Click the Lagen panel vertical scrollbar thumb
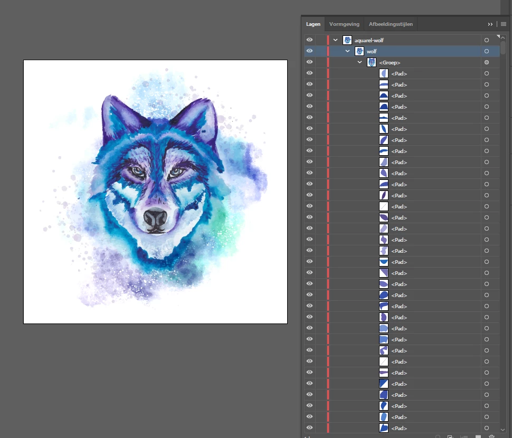Screen dimensions: 512x438 pos(503,47)
